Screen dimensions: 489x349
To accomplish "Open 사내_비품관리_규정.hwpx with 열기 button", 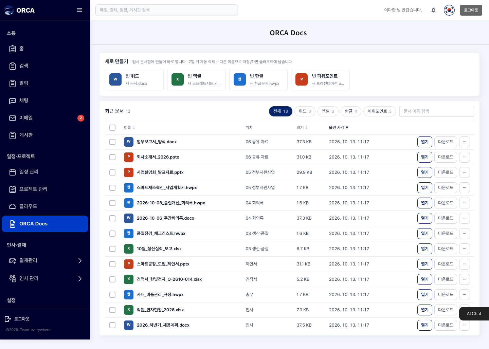I will click(x=425, y=295).
